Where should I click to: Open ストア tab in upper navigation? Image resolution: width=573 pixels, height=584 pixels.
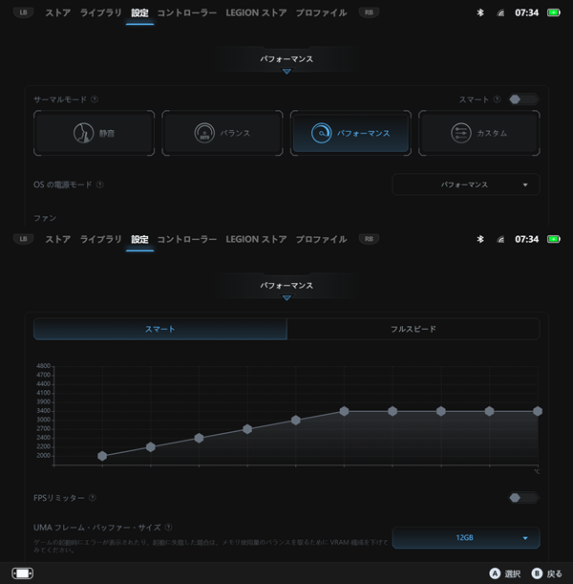click(x=58, y=12)
